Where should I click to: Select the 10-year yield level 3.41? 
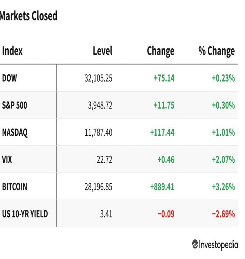coord(106,214)
